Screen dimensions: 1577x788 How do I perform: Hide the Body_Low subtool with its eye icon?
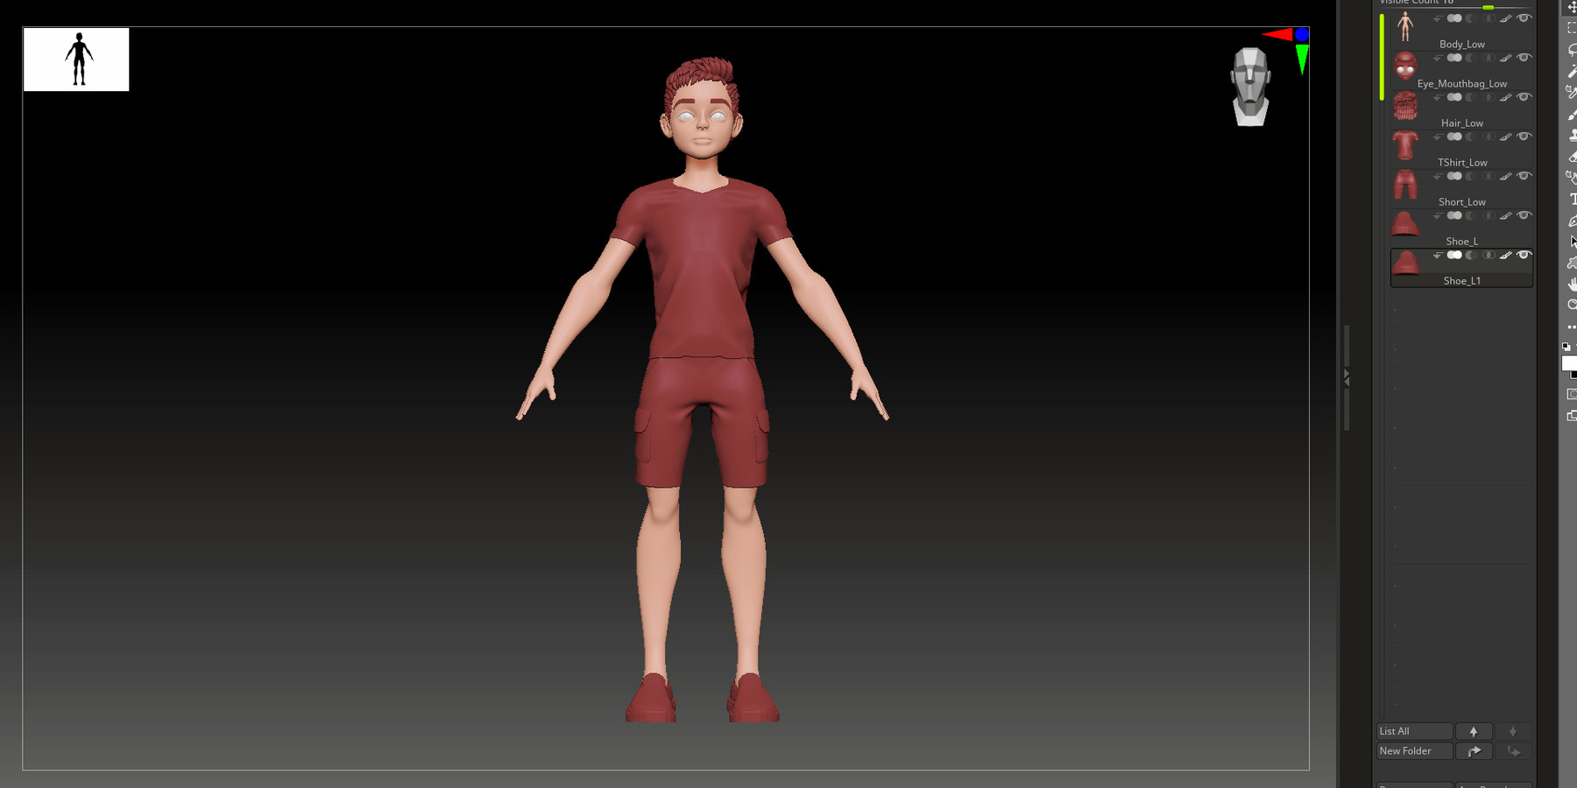pos(1524,18)
